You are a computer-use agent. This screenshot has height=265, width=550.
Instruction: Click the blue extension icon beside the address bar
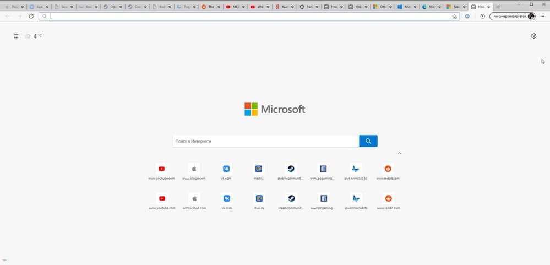tap(467, 16)
